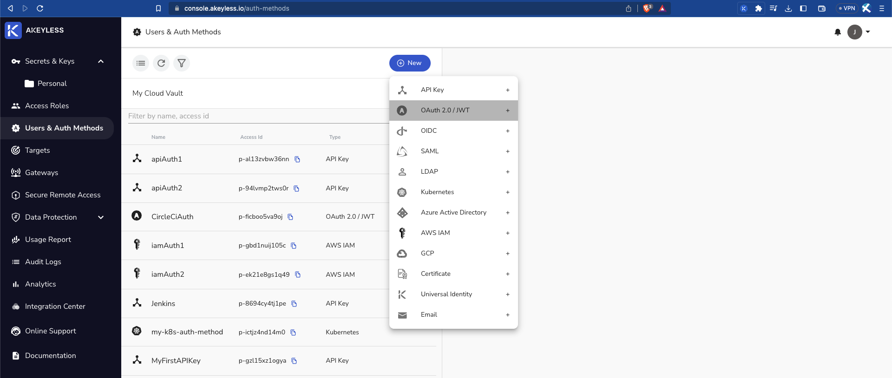The image size is (892, 378).
Task: Collapse the Secrets & Keys section
Action: 101,61
